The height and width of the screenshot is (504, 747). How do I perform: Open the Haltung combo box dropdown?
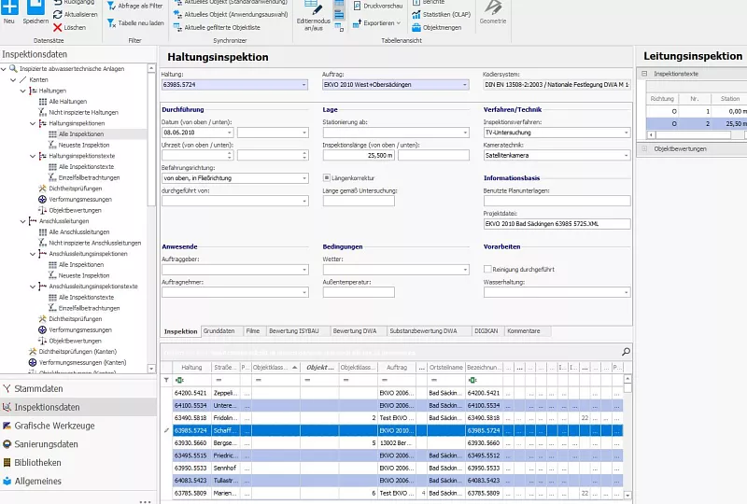(303, 85)
